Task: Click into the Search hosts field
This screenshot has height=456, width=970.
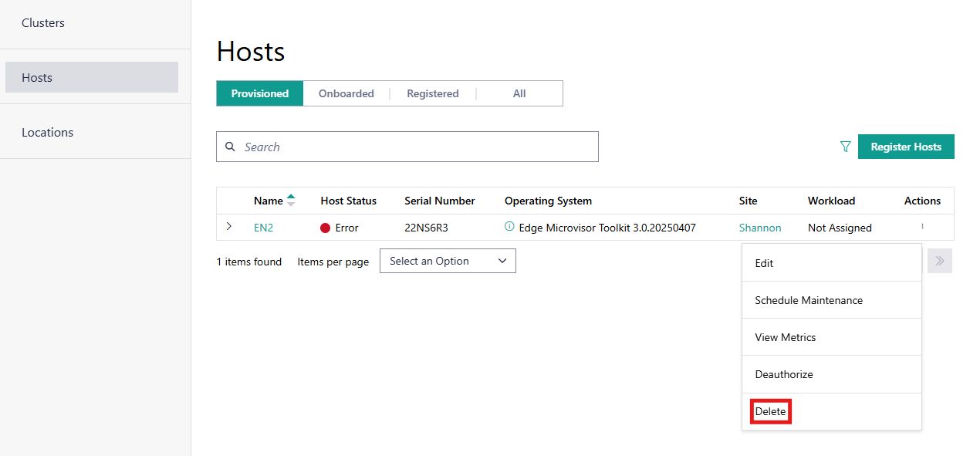Action: click(x=417, y=147)
